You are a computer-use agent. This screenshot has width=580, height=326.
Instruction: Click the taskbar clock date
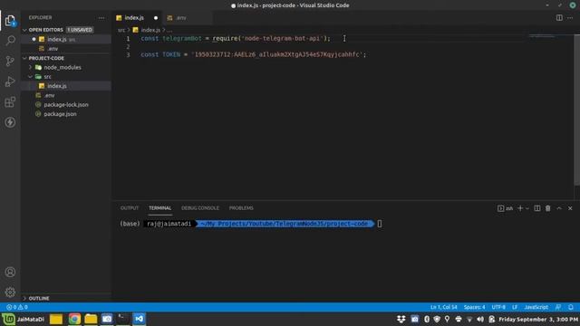pos(538,319)
